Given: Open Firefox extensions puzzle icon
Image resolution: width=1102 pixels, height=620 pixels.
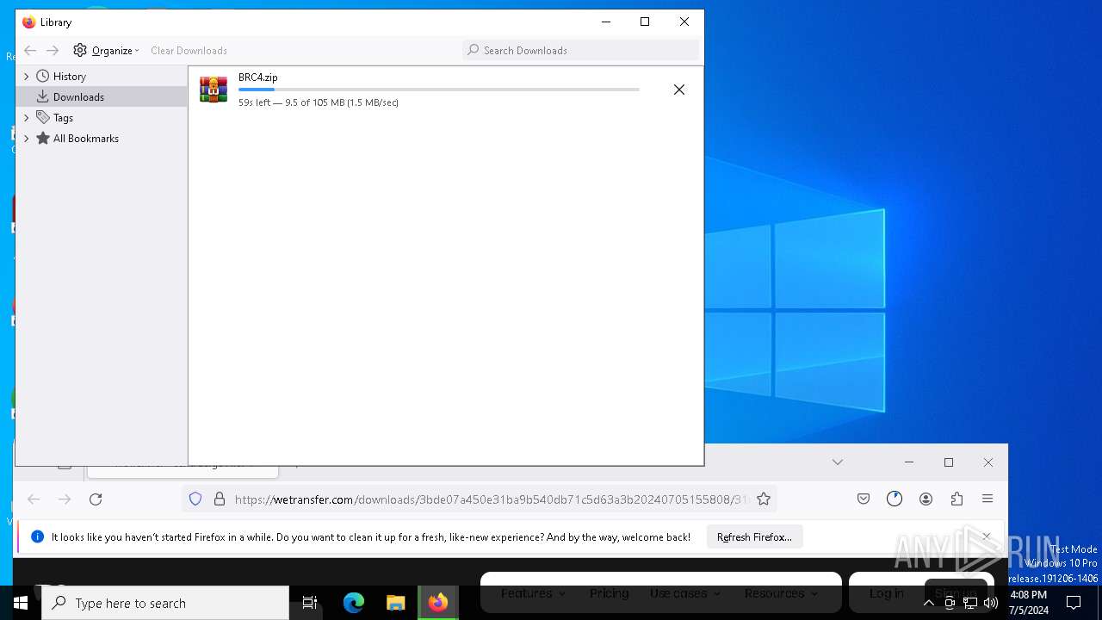Looking at the screenshot, I should coord(957,499).
